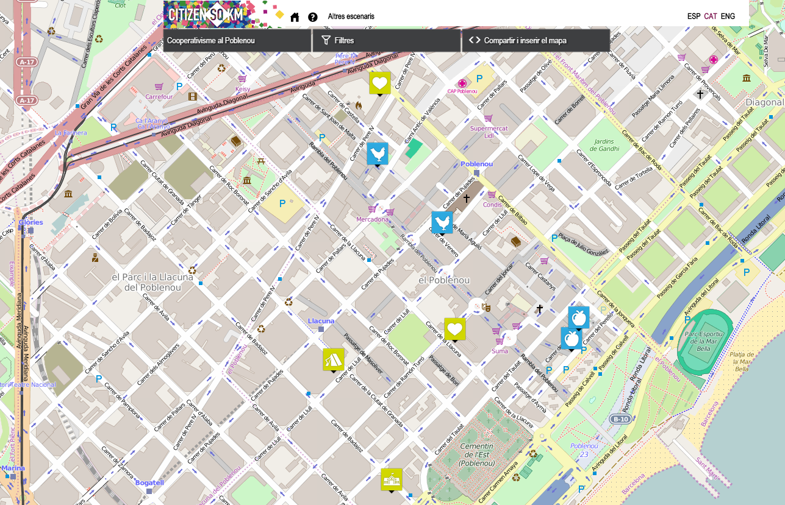Click the home icon in header
This screenshot has width=785, height=505.
point(295,17)
